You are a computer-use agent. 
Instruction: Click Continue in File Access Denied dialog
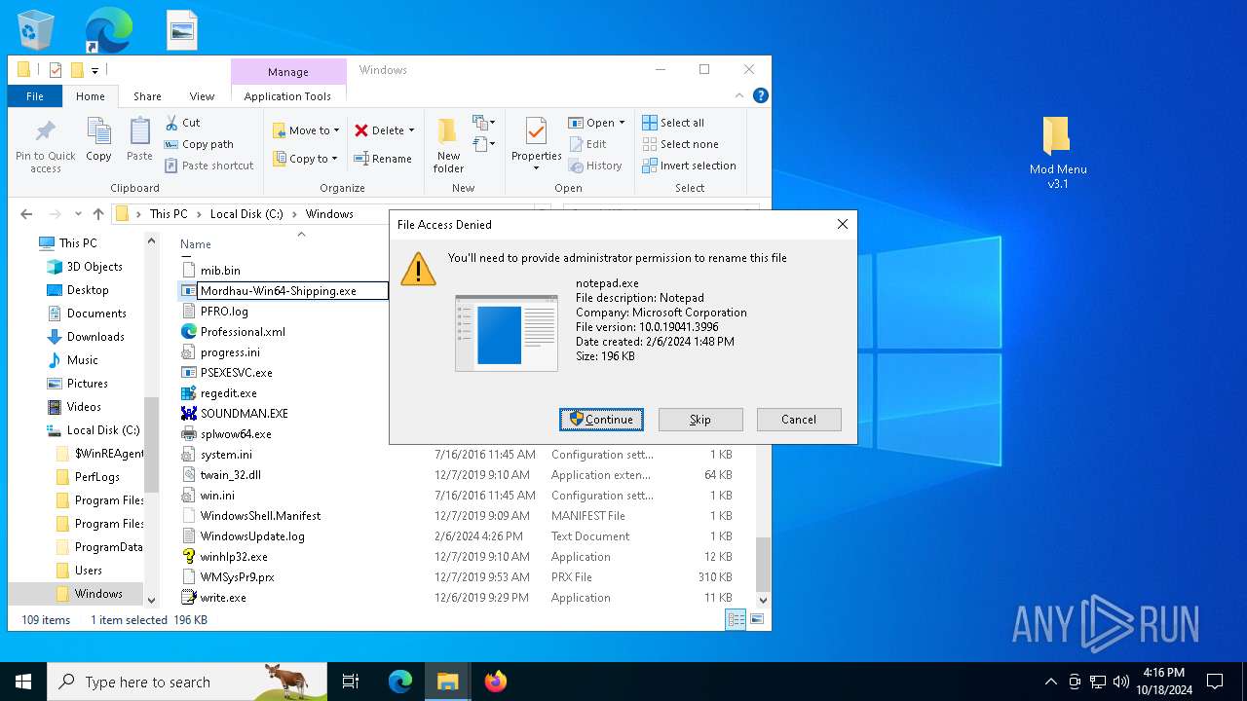coord(601,420)
